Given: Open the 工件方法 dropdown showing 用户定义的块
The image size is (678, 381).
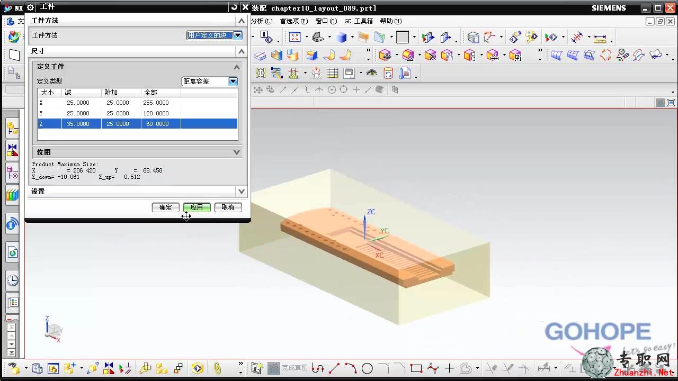Looking at the screenshot, I should (237, 35).
